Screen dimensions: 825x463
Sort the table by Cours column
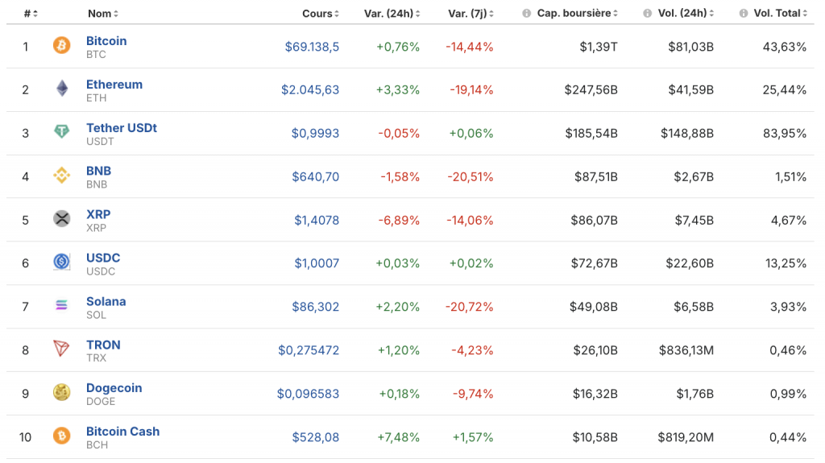click(320, 14)
